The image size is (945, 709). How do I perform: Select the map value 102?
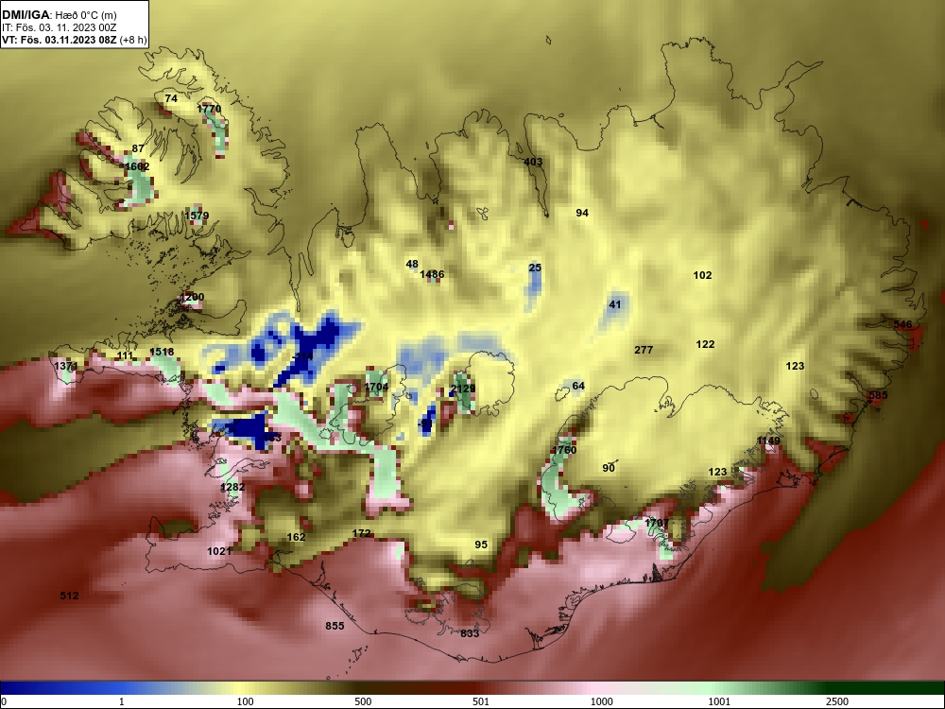click(x=703, y=275)
